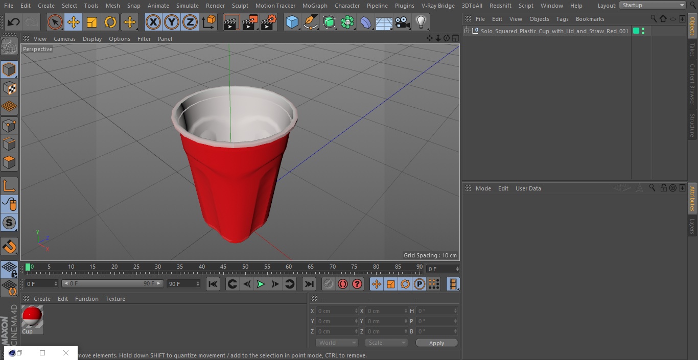Switch to the Structure tab
This screenshot has height=360, width=698.
tap(692, 125)
